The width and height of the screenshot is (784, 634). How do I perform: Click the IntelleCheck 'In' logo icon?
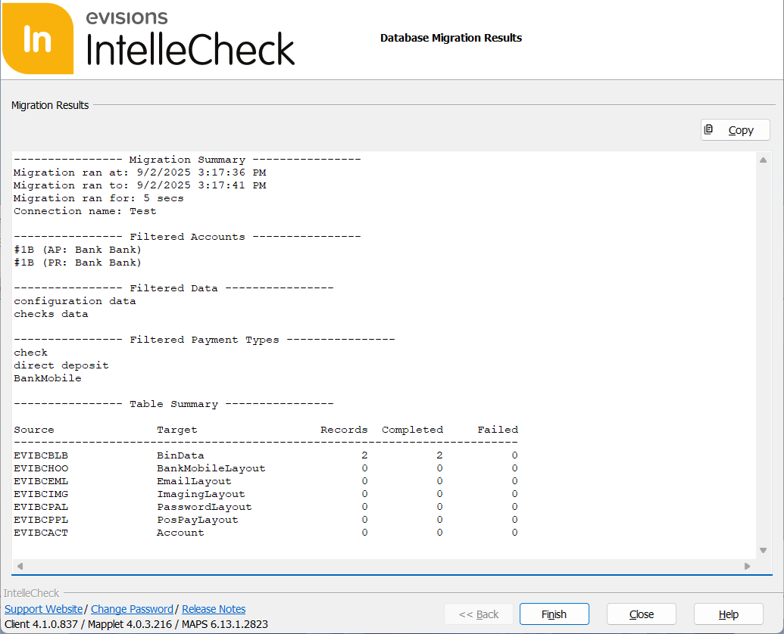click(x=38, y=39)
